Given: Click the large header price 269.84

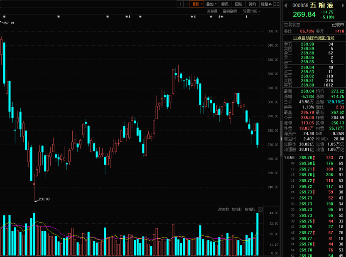Looking at the screenshot, I should [x=304, y=15].
